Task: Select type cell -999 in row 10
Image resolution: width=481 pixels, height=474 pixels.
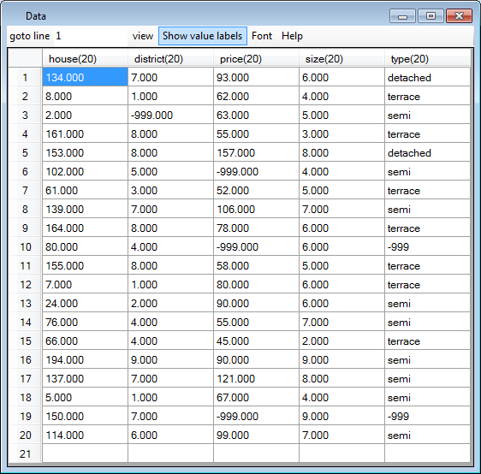Action: [427, 246]
